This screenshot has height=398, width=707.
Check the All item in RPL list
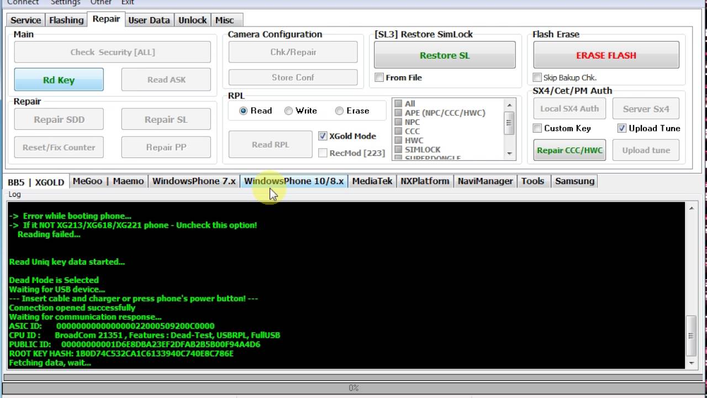point(398,103)
